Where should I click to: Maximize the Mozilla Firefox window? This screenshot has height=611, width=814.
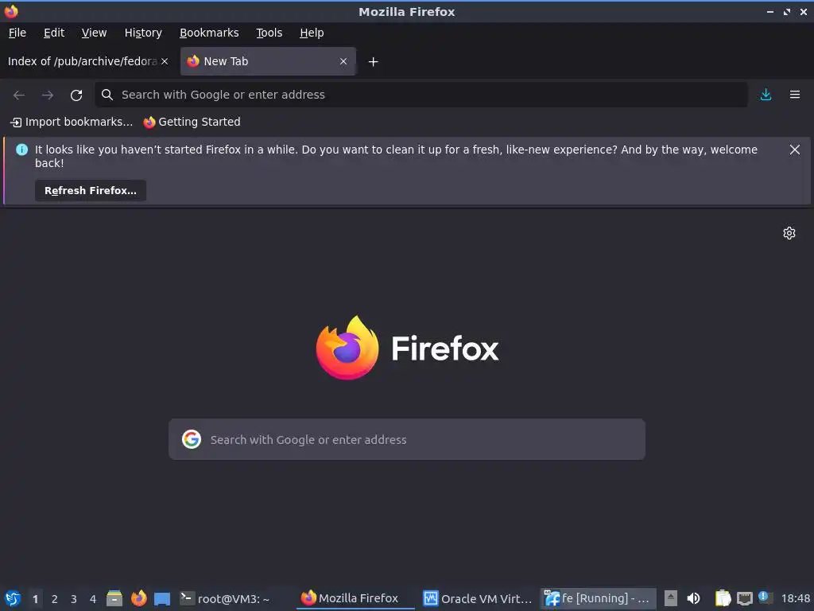(787, 11)
